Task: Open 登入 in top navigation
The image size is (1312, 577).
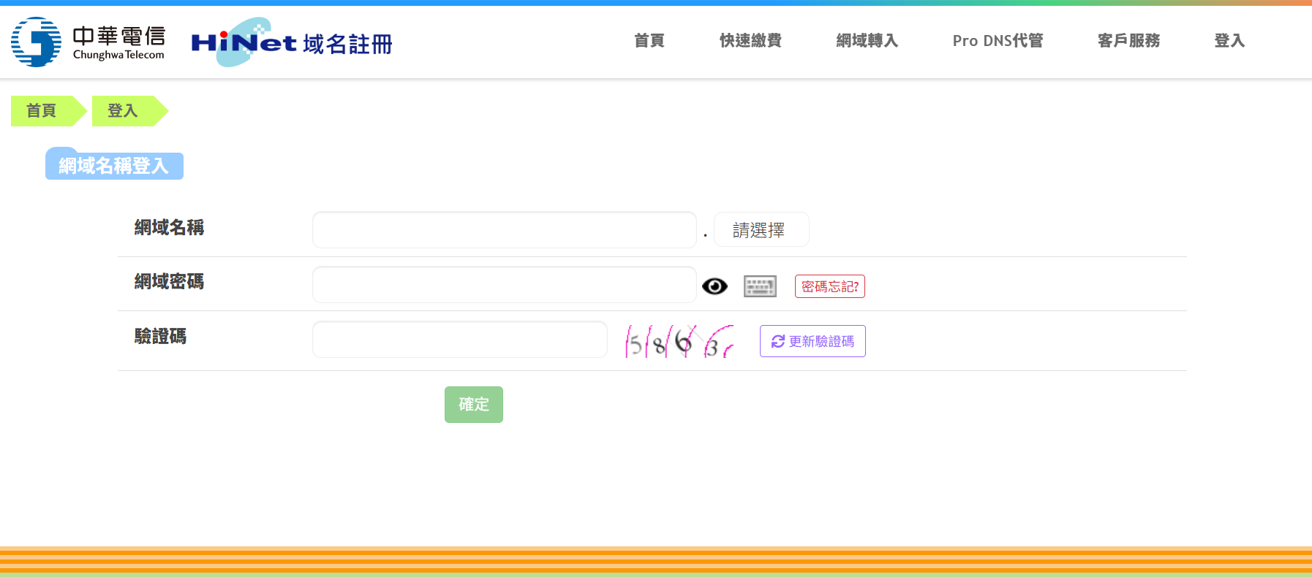Action: pyautogui.click(x=1229, y=41)
